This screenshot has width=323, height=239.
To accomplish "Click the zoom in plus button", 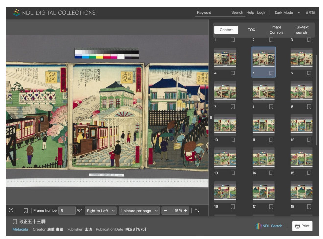I will (185, 211).
